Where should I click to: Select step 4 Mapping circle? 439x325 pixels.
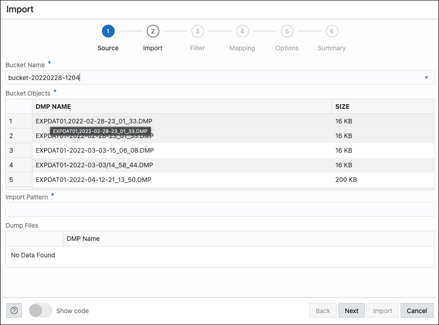pyautogui.click(x=242, y=31)
